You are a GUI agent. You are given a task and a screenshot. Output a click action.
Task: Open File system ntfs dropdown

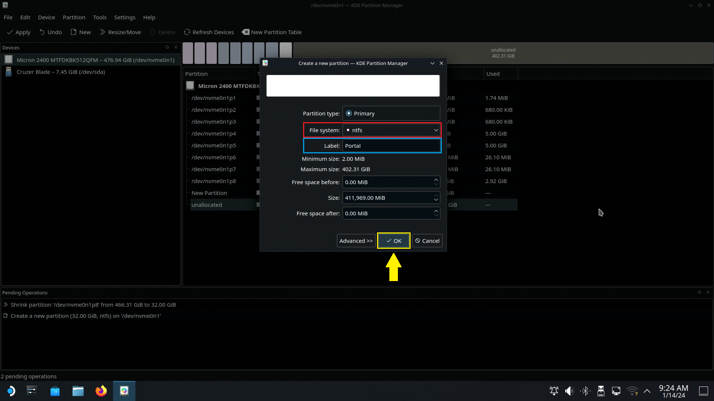[391, 130]
